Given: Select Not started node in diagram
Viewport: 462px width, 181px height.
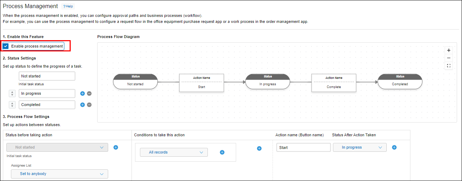Looking at the screenshot, I should click(135, 82).
